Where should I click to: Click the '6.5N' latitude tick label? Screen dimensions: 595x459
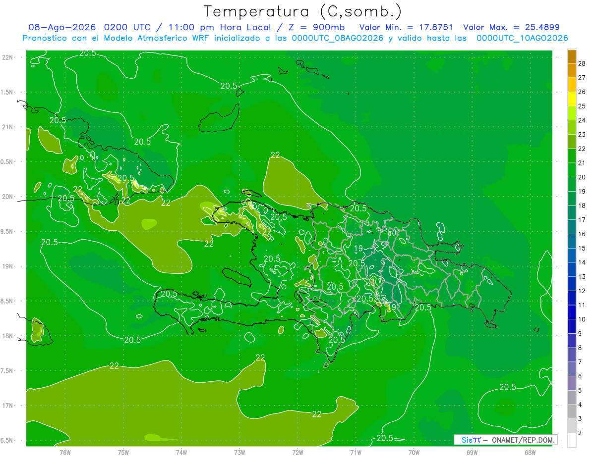click(6, 440)
